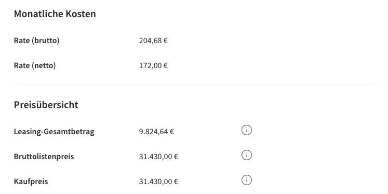Select the Kaufpreis label text

pos(31,182)
